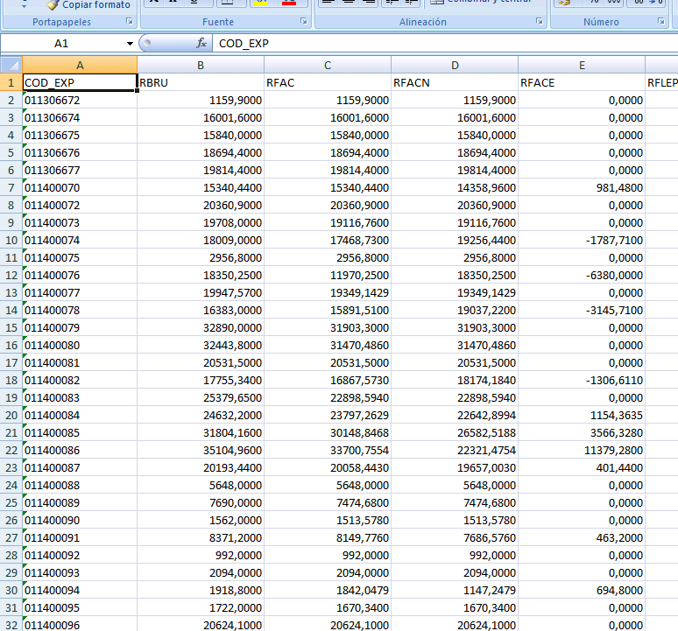This screenshot has width=678, height=631.
Task: Select row 22 by its header
Action: coord(11,450)
